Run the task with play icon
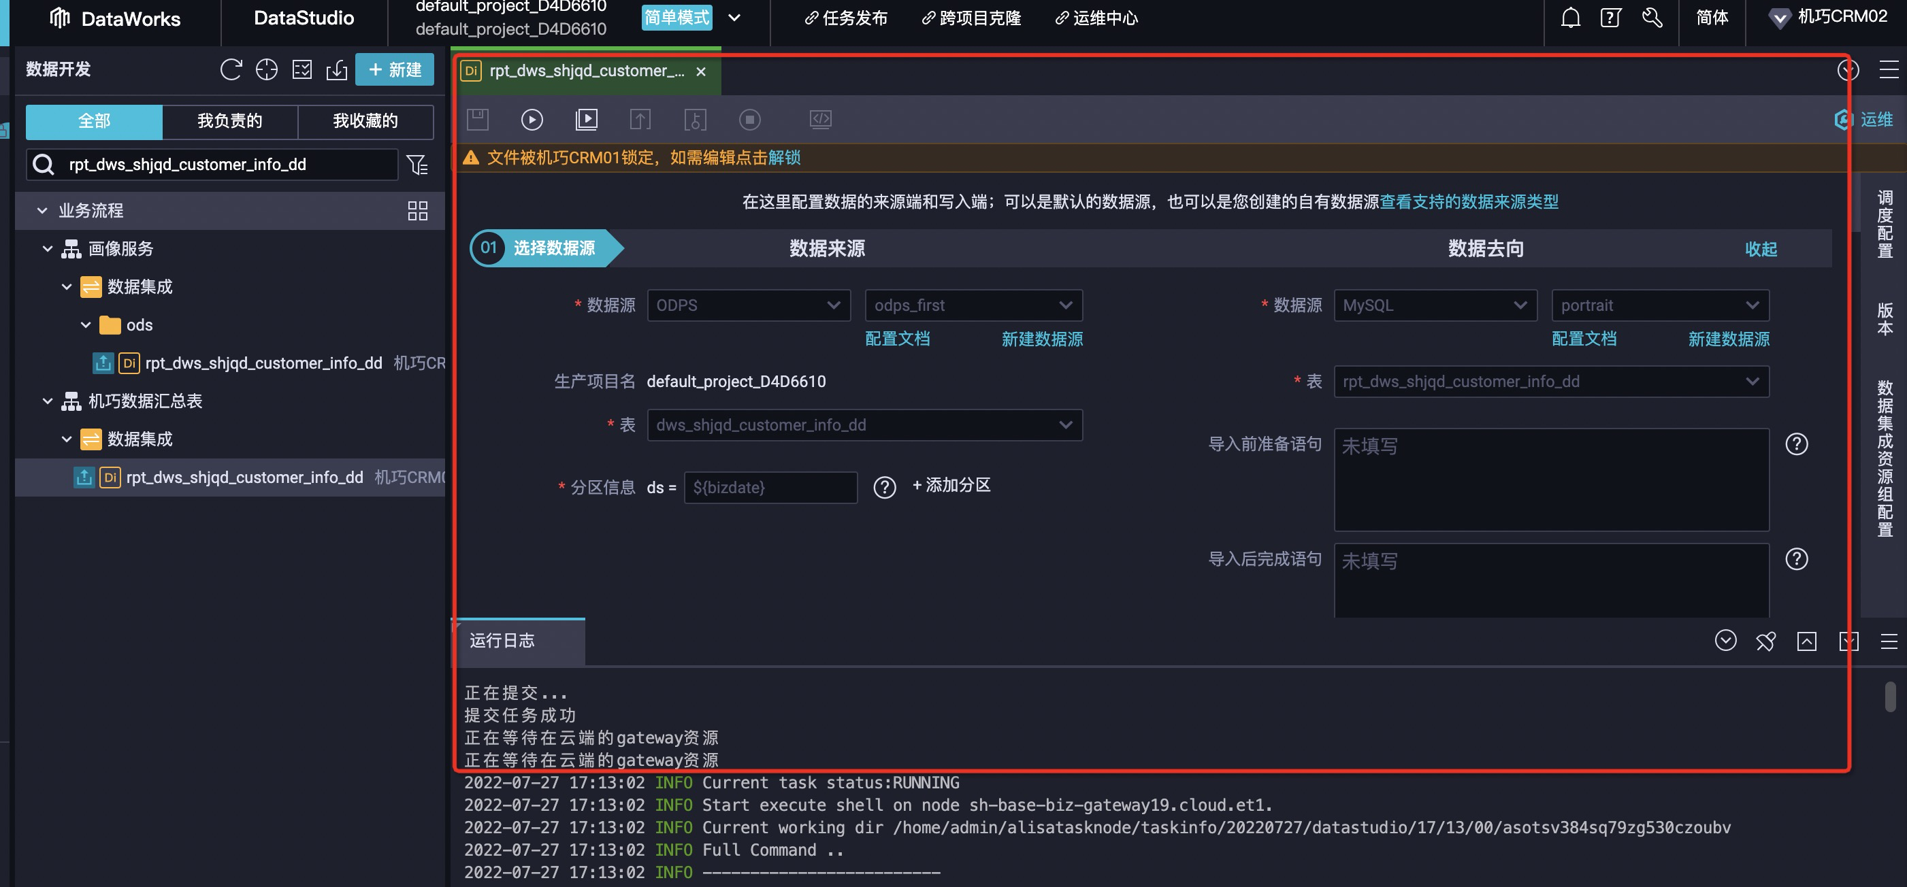 (532, 119)
